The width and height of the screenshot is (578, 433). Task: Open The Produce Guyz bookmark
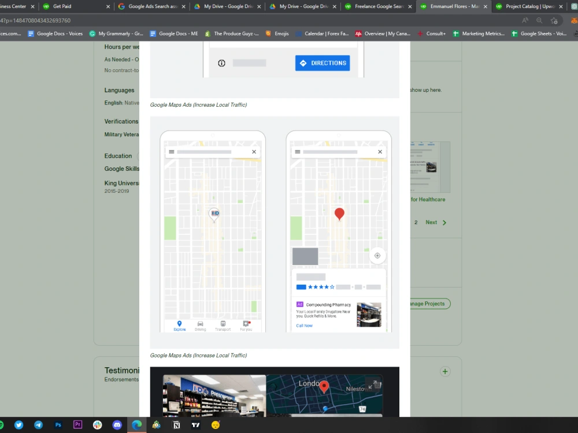point(232,33)
